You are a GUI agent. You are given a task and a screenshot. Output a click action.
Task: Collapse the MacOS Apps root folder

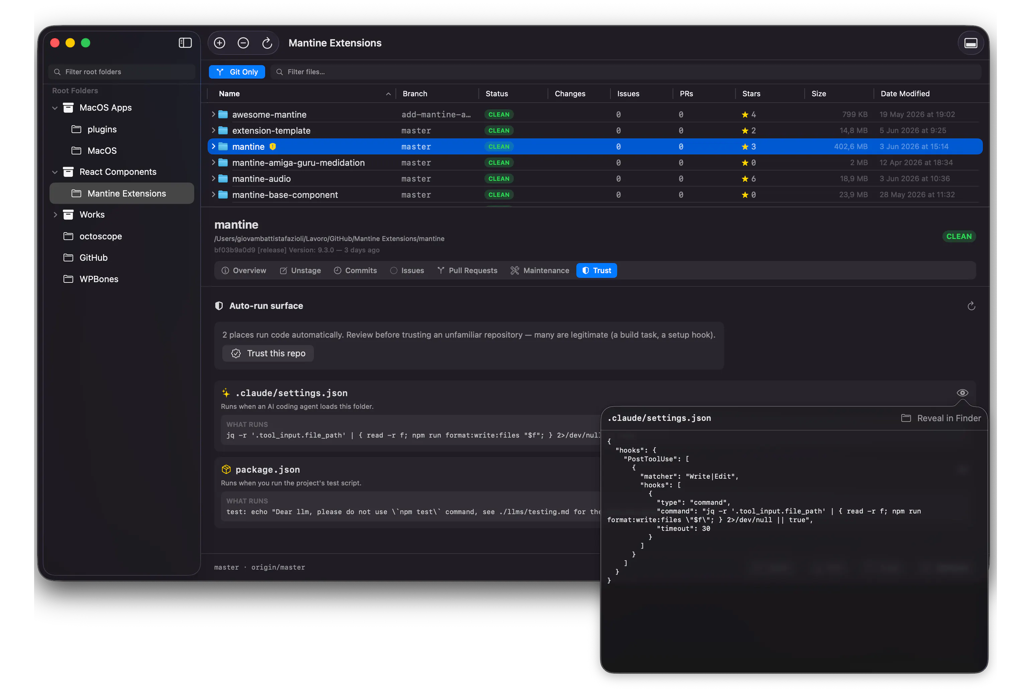click(x=55, y=108)
